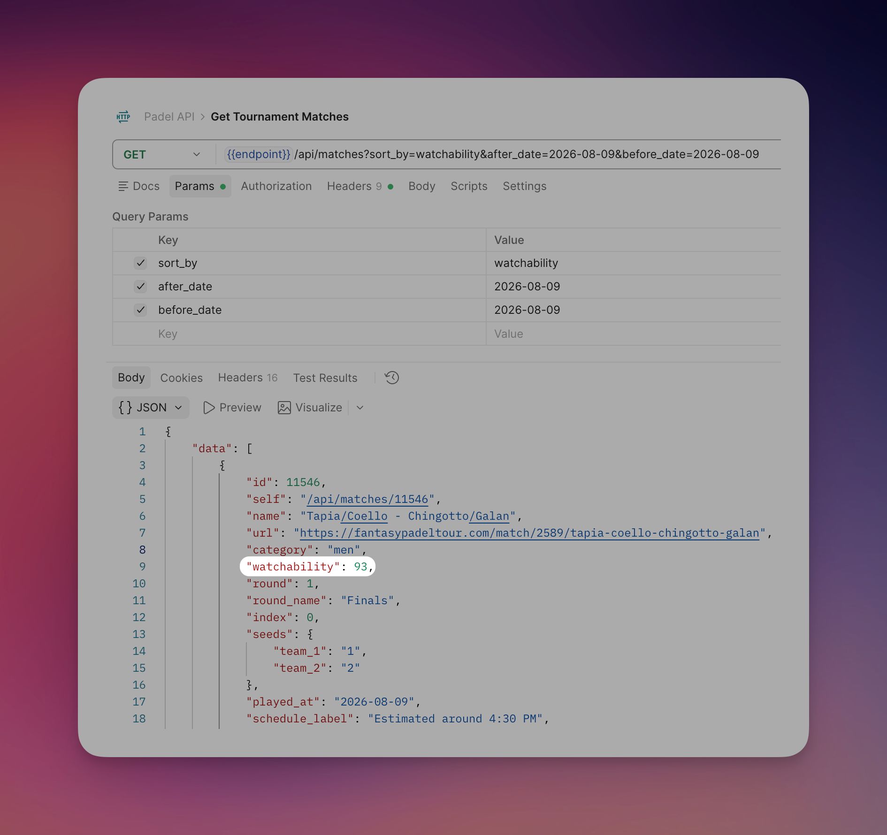Click the Padel API breadcrumb link
The height and width of the screenshot is (835, 887).
(x=169, y=117)
